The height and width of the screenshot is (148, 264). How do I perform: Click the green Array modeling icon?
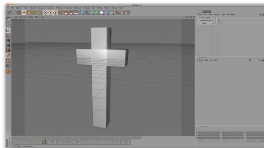[97, 13]
